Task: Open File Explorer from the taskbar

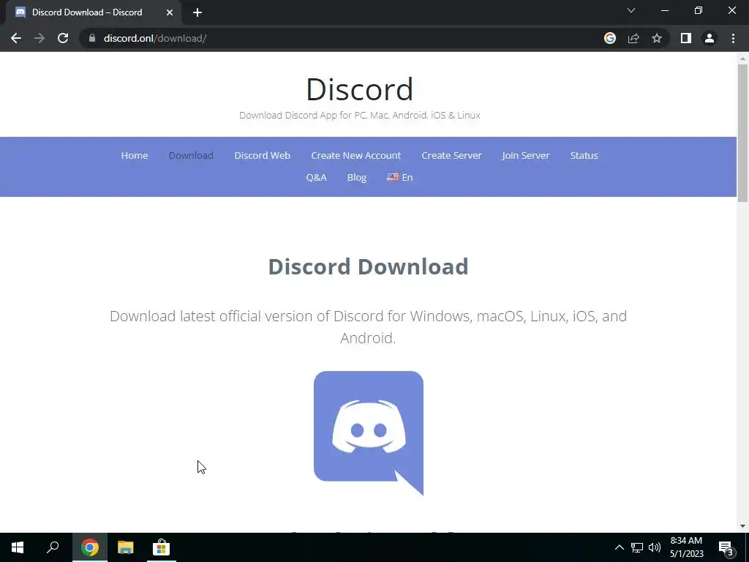Action: (126, 547)
